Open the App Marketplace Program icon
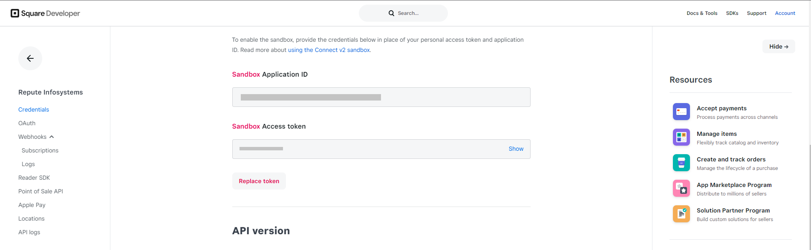811x250 pixels. tap(681, 188)
